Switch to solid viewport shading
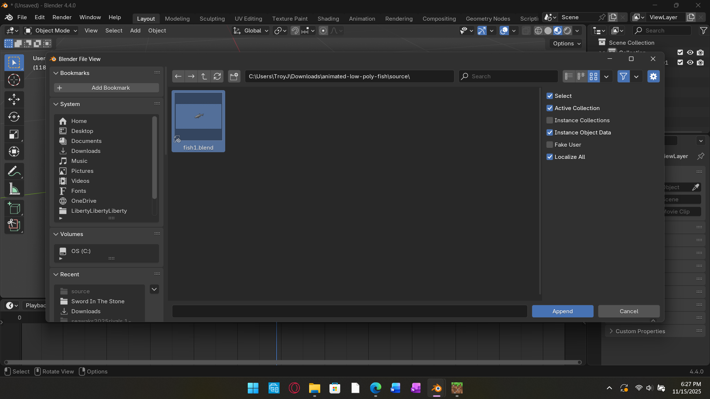 tap(548, 31)
